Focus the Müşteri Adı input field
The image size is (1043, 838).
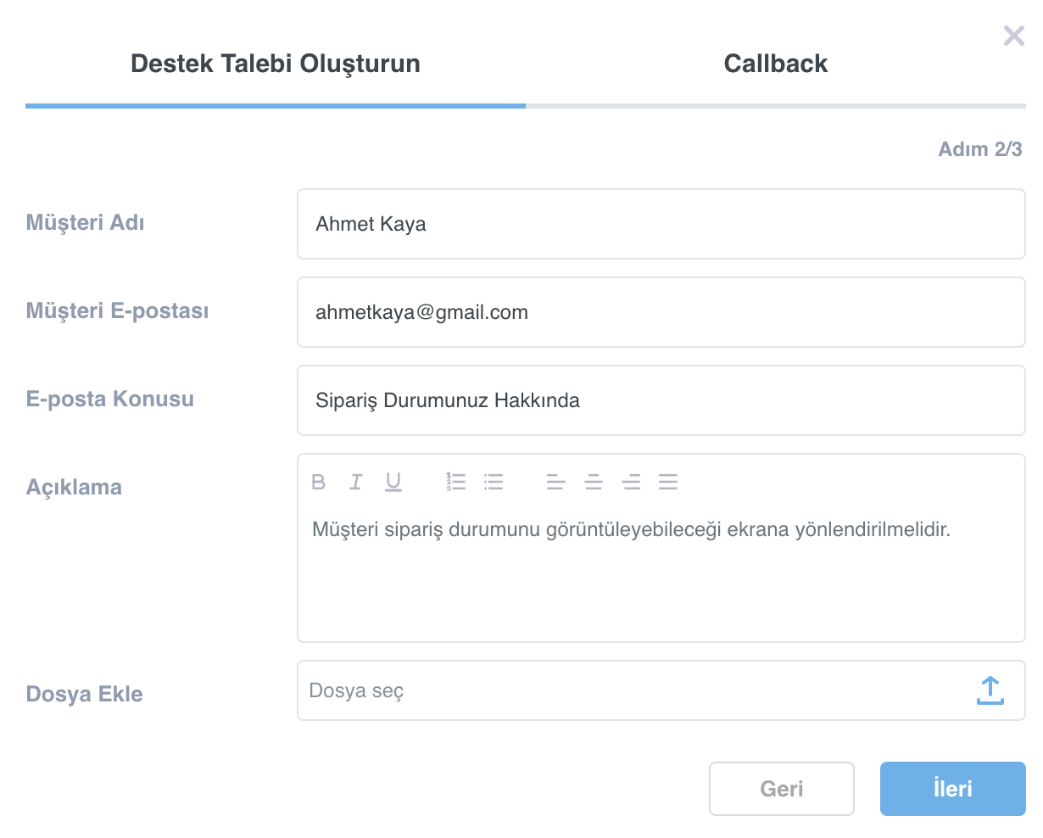(661, 224)
